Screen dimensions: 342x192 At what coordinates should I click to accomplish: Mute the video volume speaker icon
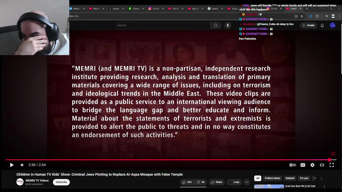click(x=22, y=165)
